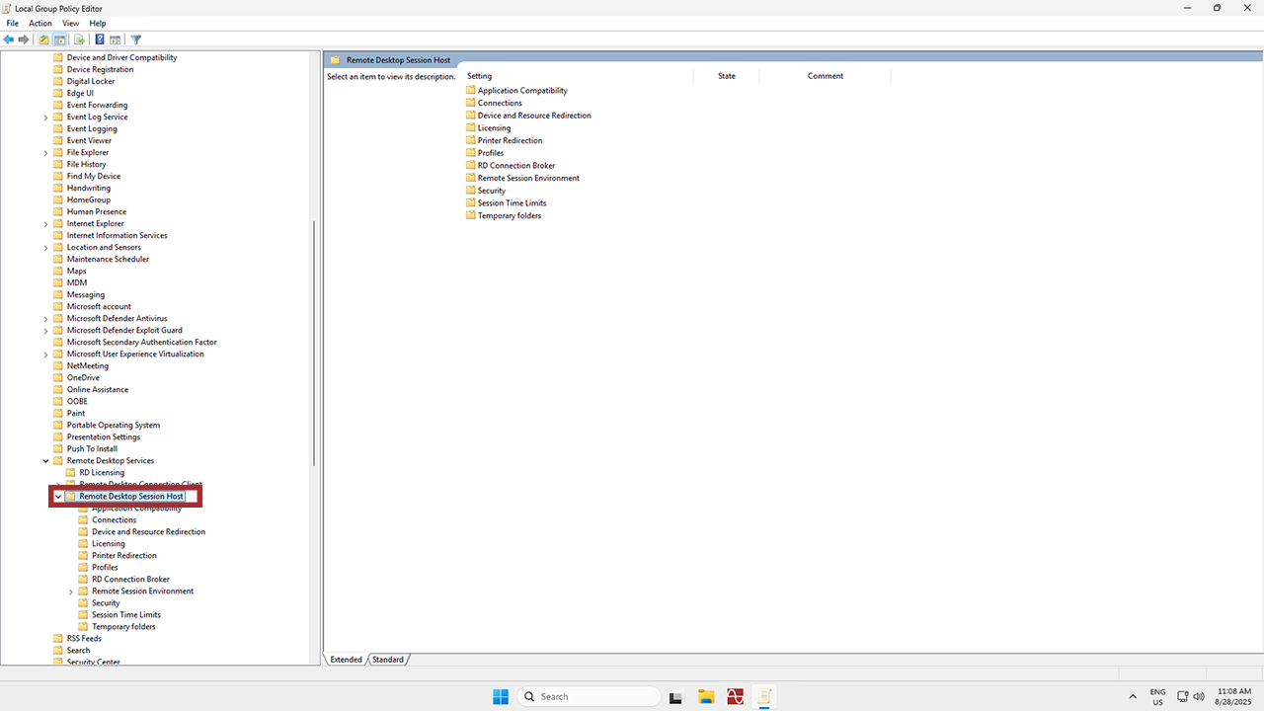The image size is (1264, 711).
Task: Click the blue Help toolbar icon
Action: (x=100, y=39)
